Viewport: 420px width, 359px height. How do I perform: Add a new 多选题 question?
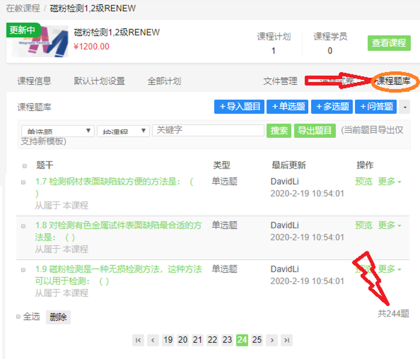tap(332, 106)
